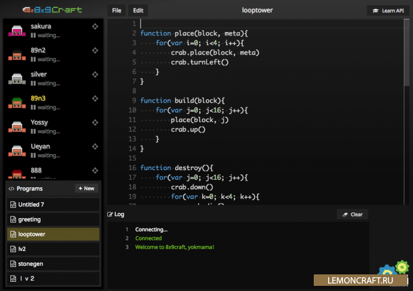Image resolution: width=413 pixels, height=291 pixels.
Task: Open the File menu
Action: click(116, 10)
